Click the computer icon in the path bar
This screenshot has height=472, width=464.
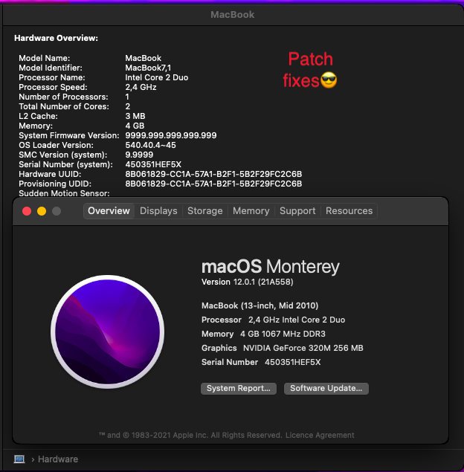pyautogui.click(x=19, y=459)
